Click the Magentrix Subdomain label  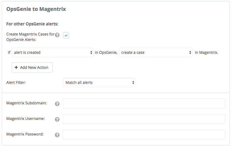[26, 103]
